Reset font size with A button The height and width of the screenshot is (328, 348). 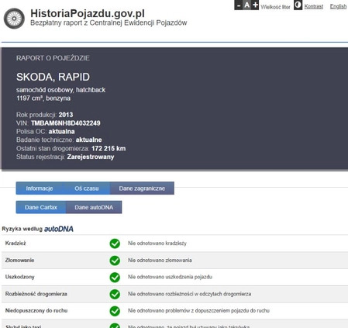click(246, 5)
